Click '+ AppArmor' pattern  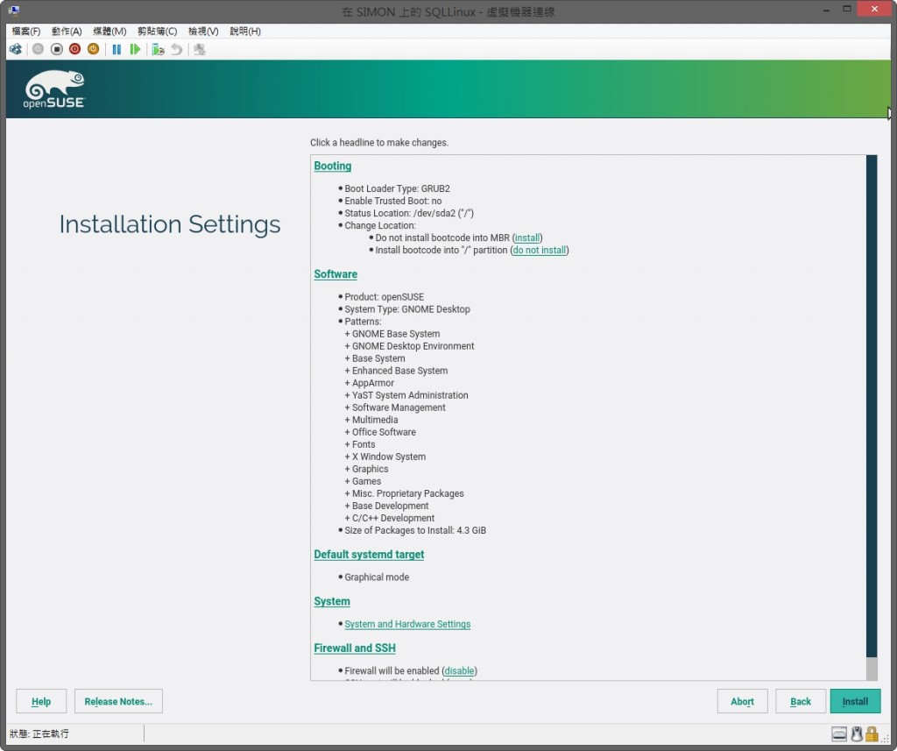370,384
